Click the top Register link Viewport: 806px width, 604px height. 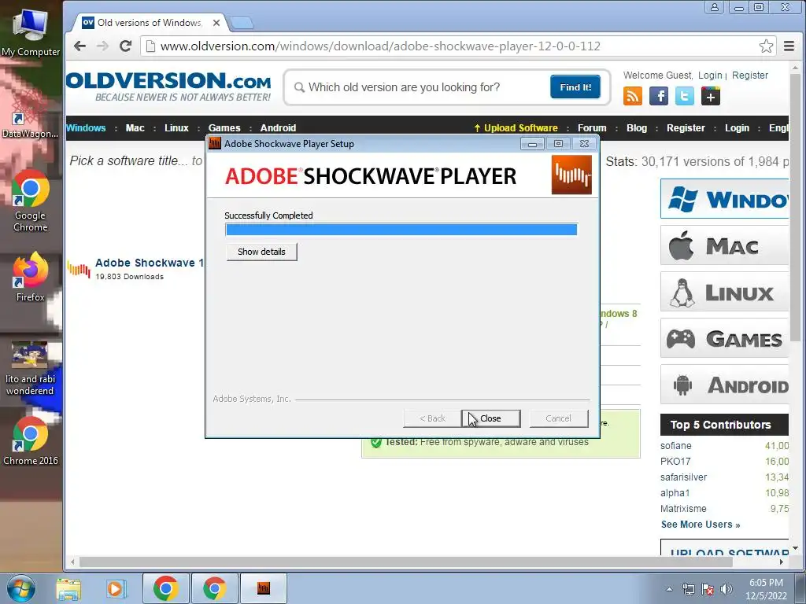pyautogui.click(x=750, y=75)
